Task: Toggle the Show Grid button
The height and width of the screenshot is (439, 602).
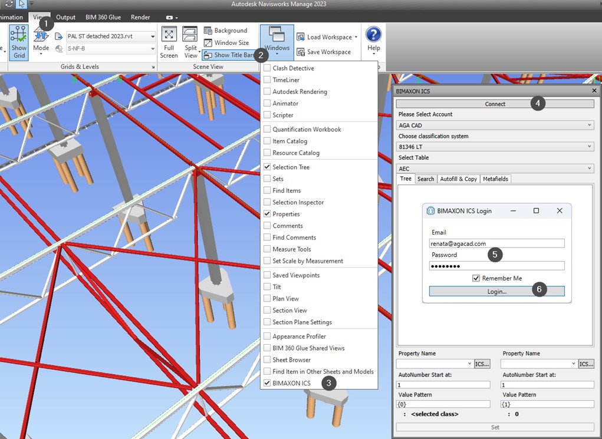Action: pyautogui.click(x=19, y=42)
